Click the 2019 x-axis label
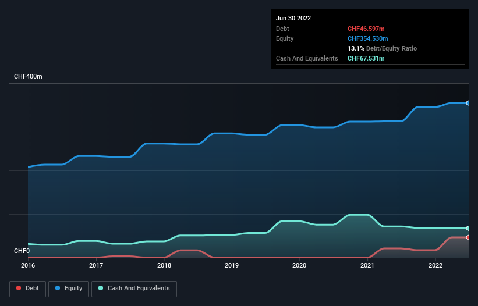Viewport: 478px width, 306px height. pos(232,265)
